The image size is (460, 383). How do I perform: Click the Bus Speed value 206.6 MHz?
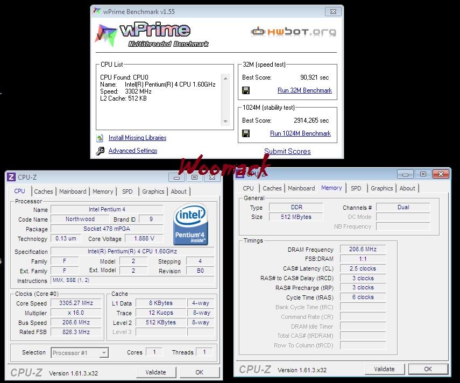pos(76,323)
